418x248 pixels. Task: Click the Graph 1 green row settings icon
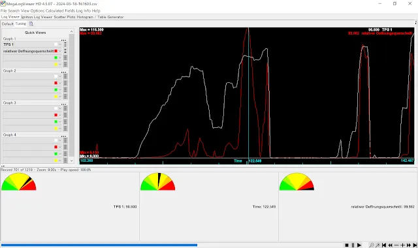click(x=65, y=57)
